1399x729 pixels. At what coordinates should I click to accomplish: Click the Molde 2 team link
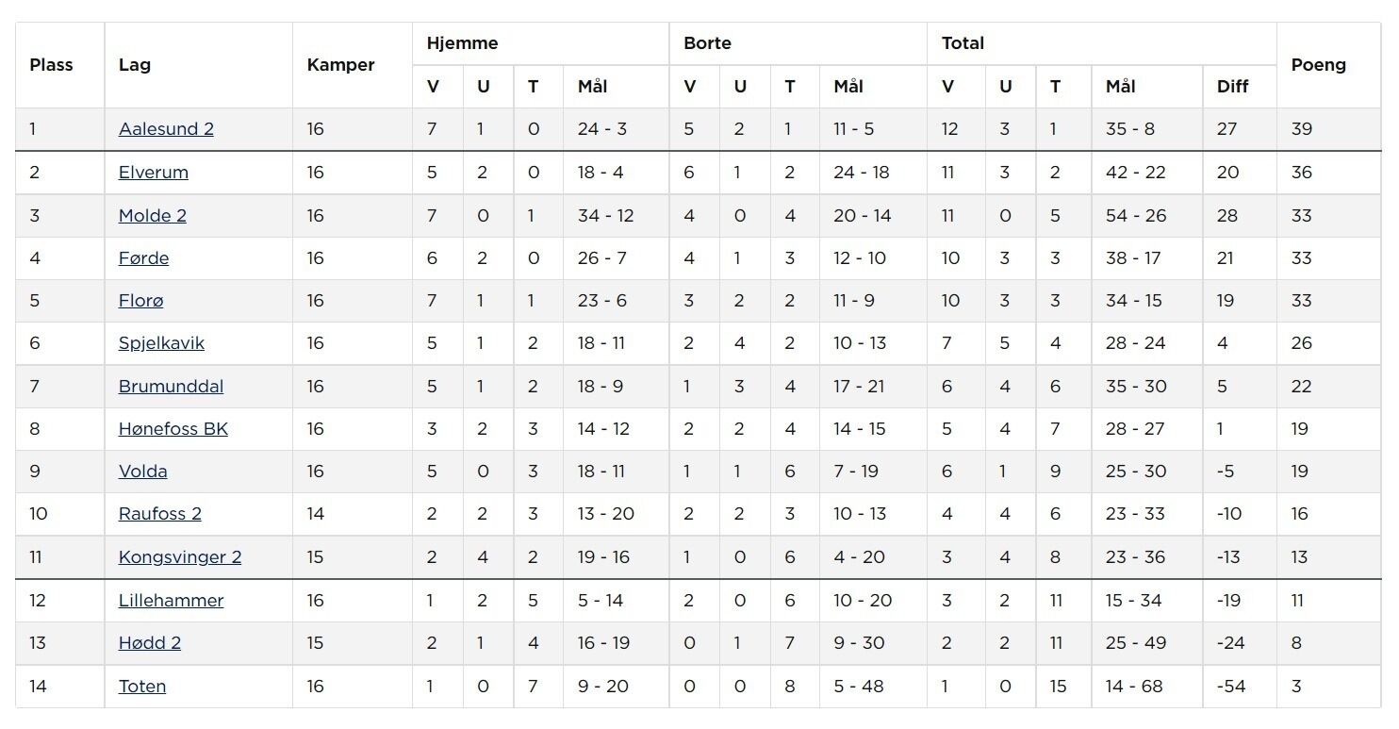[x=153, y=216]
